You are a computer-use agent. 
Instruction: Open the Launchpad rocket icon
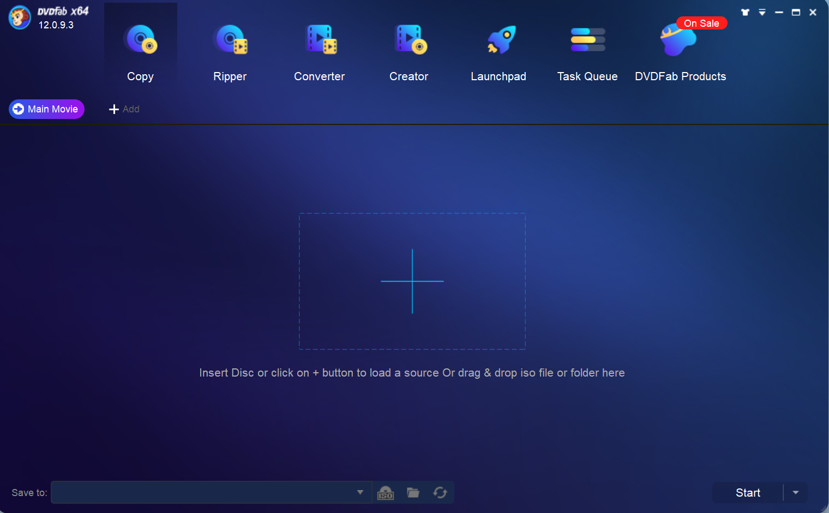click(x=501, y=40)
